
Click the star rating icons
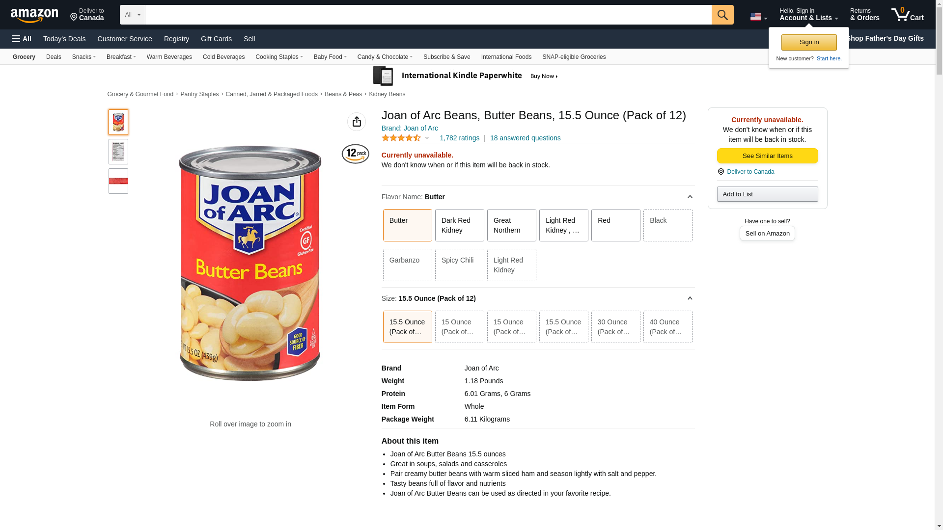point(401,138)
